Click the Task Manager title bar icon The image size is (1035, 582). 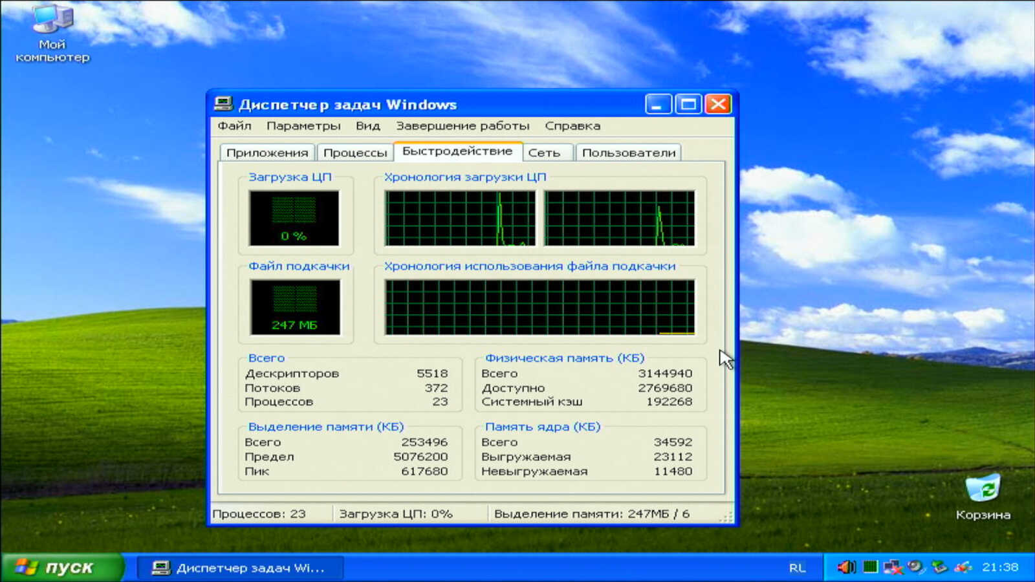(223, 104)
